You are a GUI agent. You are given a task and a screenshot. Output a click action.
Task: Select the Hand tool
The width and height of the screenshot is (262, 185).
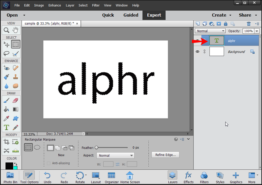point(15,30)
